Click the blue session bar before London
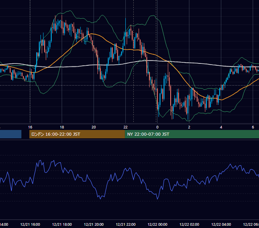The height and width of the screenshot is (228, 259). 11,134
